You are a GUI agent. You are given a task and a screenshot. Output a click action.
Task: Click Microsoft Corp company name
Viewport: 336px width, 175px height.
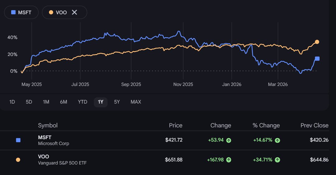click(54, 143)
